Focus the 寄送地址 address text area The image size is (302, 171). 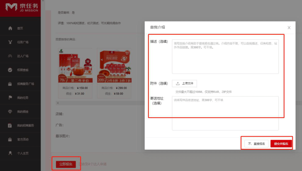pos(225,113)
